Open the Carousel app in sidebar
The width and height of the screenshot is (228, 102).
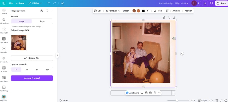pos(4,60)
